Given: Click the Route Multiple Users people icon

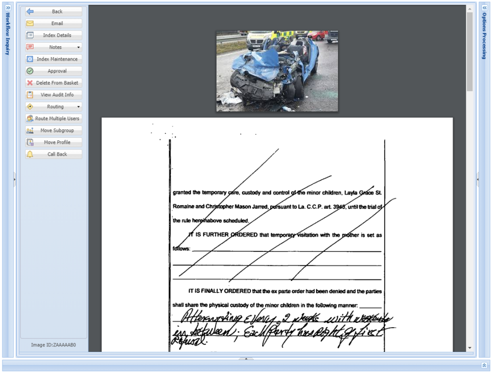Looking at the screenshot, I should [x=30, y=118].
